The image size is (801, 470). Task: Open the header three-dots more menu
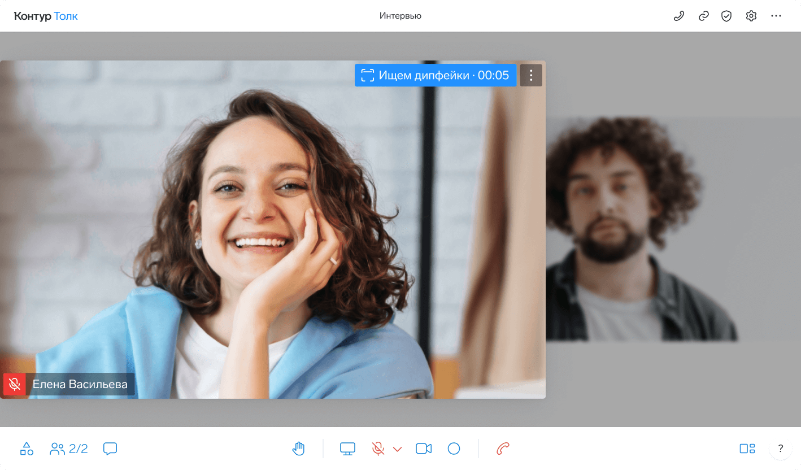click(776, 16)
